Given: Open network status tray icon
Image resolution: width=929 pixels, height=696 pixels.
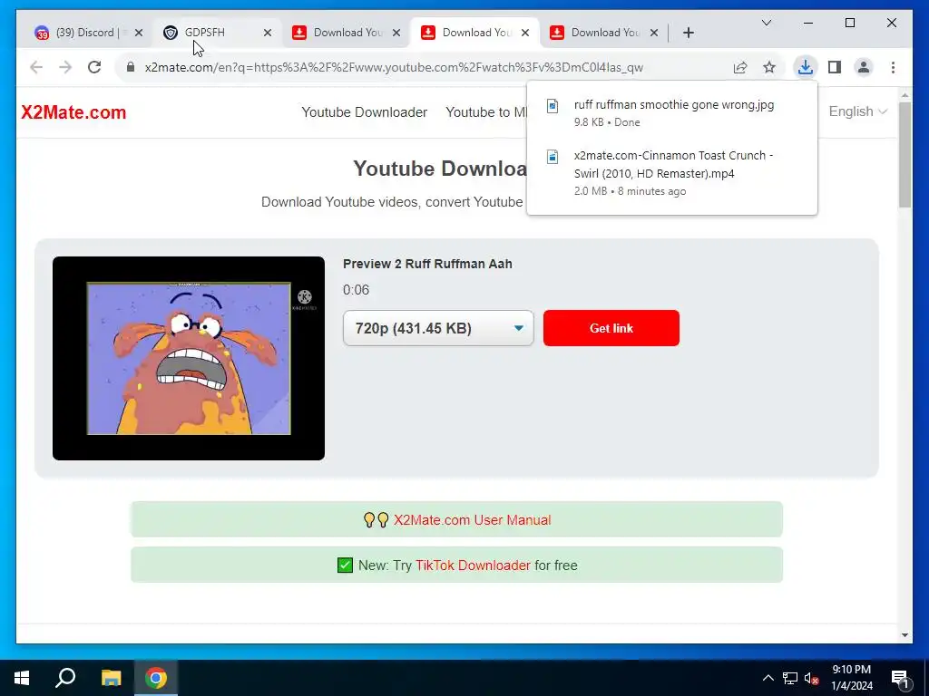Looking at the screenshot, I should tap(790, 678).
